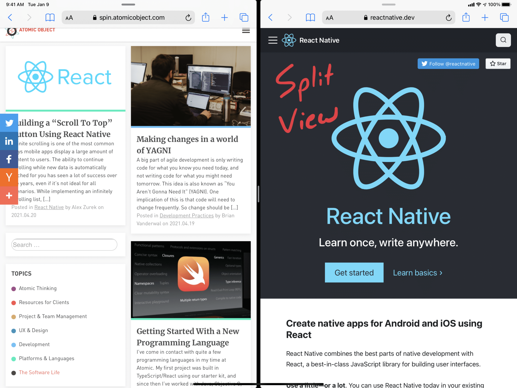The height and width of the screenshot is (388, 517).
Task: Click the blog Search field
Action: (64, 245)
